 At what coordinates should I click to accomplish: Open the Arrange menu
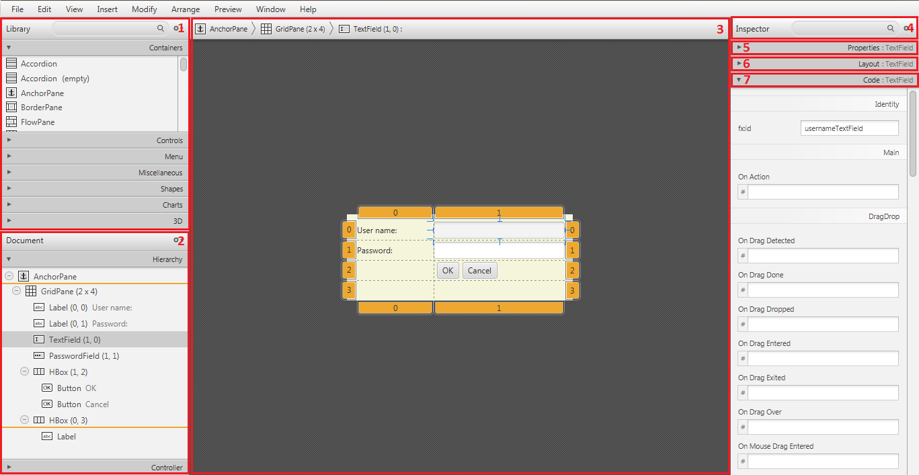tap(186, 9)
